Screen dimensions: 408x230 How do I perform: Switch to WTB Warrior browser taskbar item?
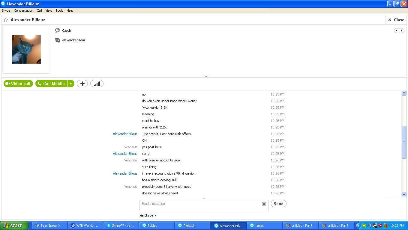pos(85,226)
